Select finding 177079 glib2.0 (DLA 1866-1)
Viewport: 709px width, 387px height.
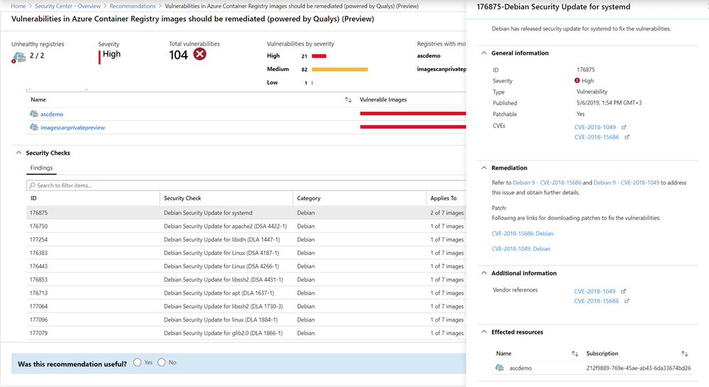246,333
